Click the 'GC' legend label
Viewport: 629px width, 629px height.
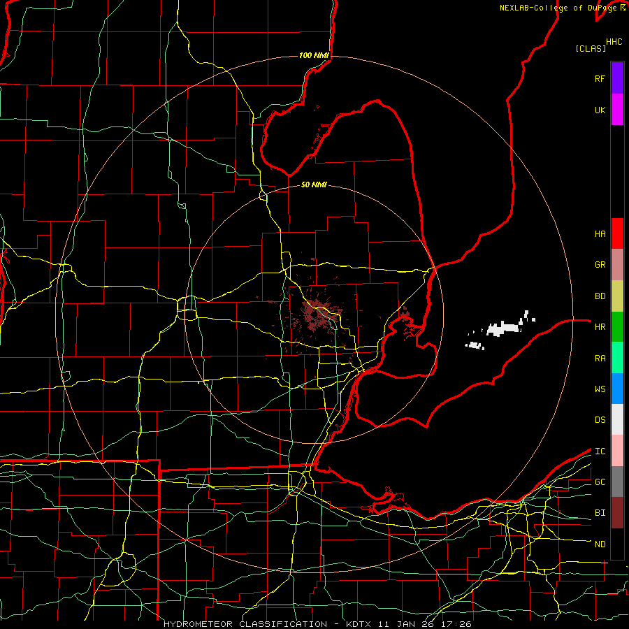[x=600, y=482]
